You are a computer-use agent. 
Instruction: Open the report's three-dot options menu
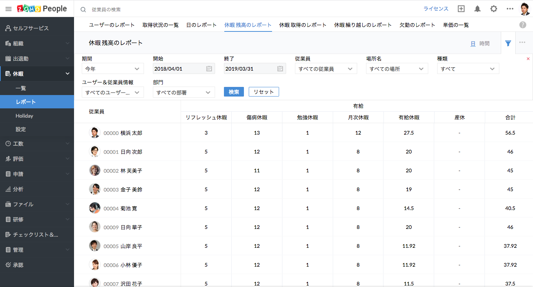(522, 43)
